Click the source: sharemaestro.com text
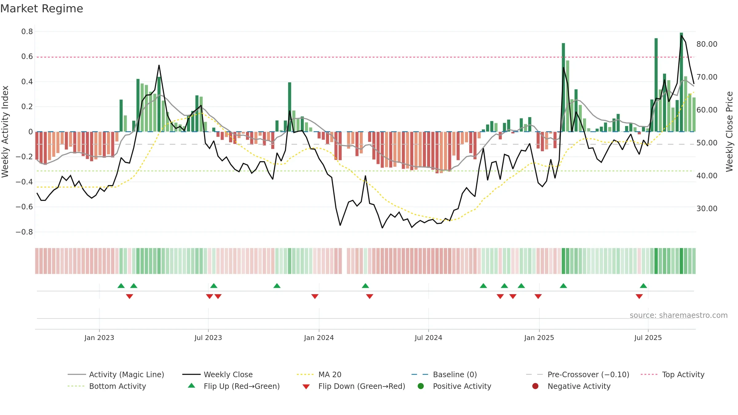 click(678, 315)
